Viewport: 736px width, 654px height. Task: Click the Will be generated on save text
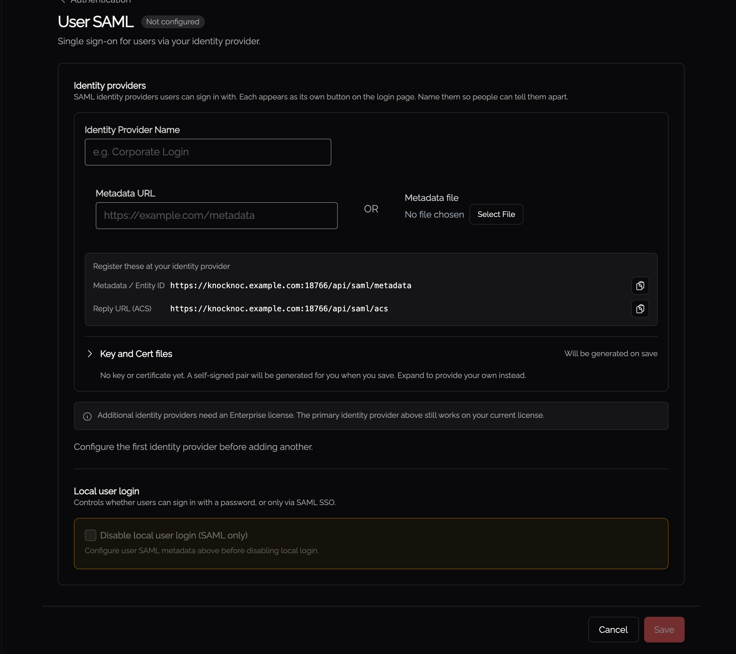(x=610, y=353)
